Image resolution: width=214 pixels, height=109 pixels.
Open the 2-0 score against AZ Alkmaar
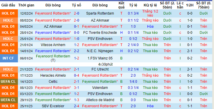77,20
